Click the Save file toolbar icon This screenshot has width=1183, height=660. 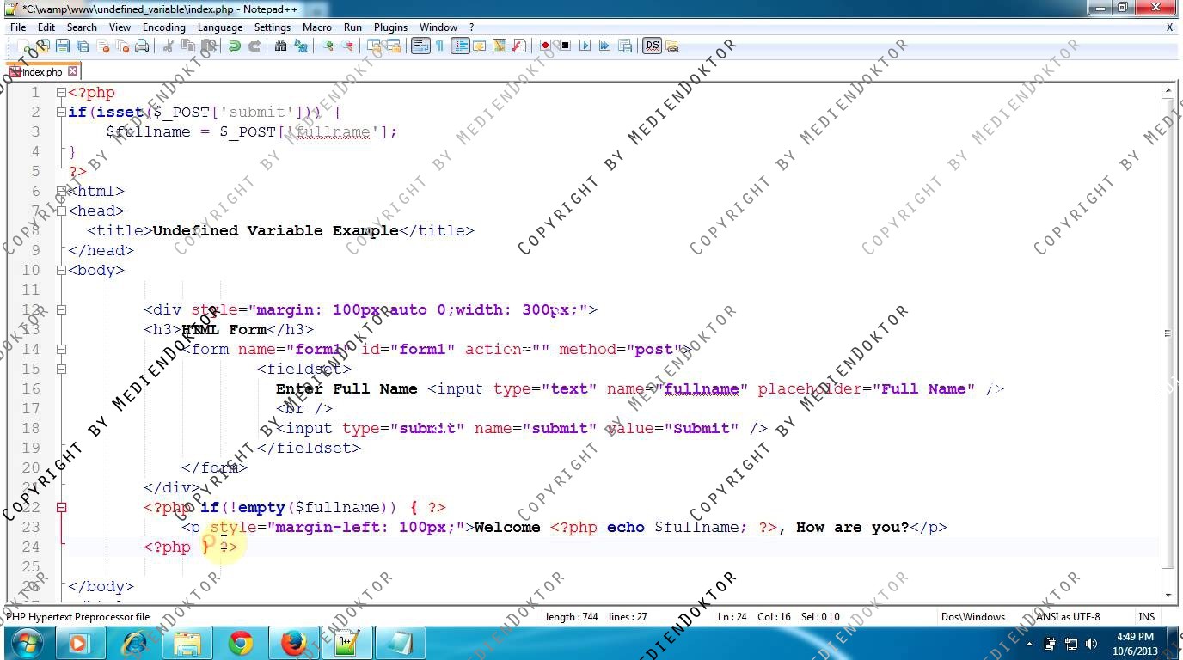click(x=62, y=46)
